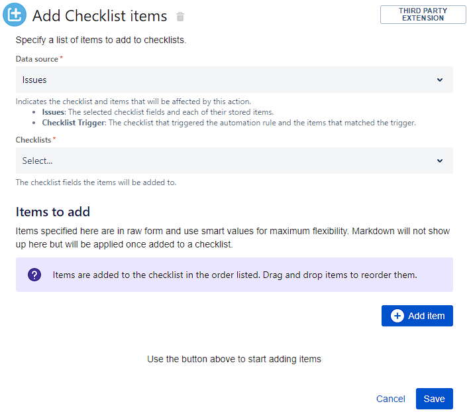Save the checklist items configuration

click(x=434, y=399)
